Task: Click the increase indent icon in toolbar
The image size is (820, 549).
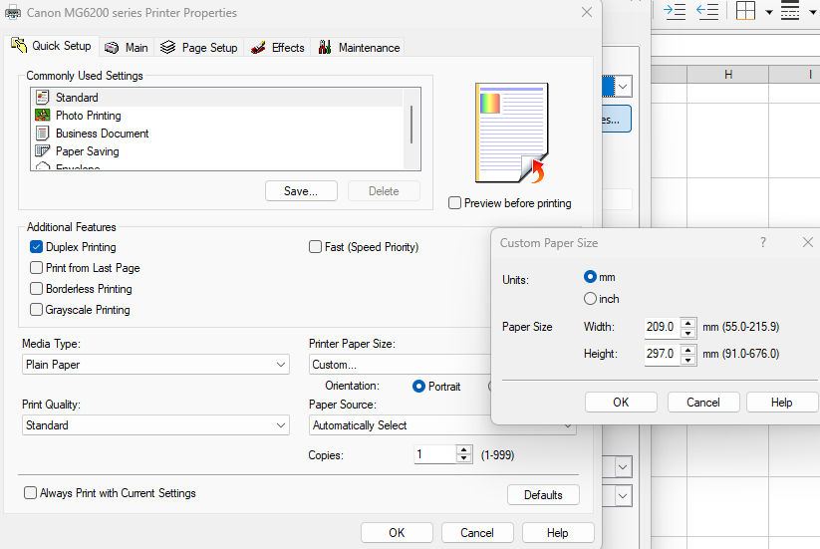Action: 675,11
